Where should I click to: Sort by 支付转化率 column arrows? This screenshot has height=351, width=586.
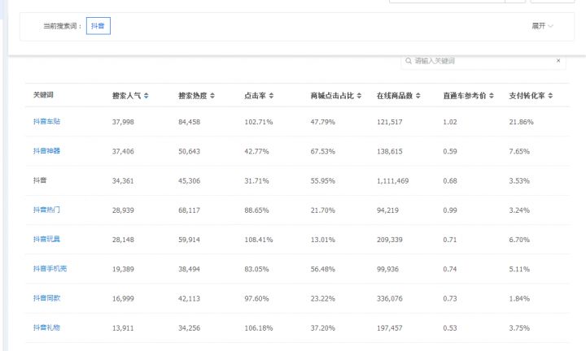click(553, 96)
